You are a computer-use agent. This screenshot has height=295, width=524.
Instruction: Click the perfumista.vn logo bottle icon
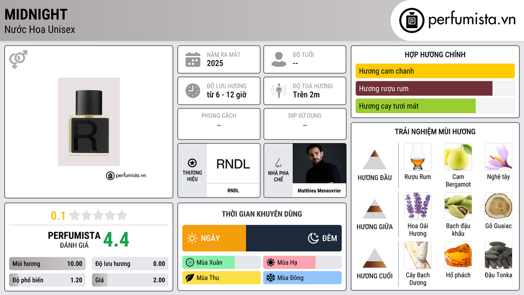point(412,20)
